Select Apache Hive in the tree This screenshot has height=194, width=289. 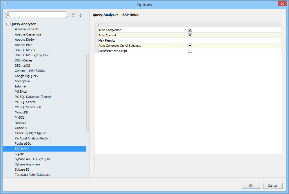click(x=23, y=45)
